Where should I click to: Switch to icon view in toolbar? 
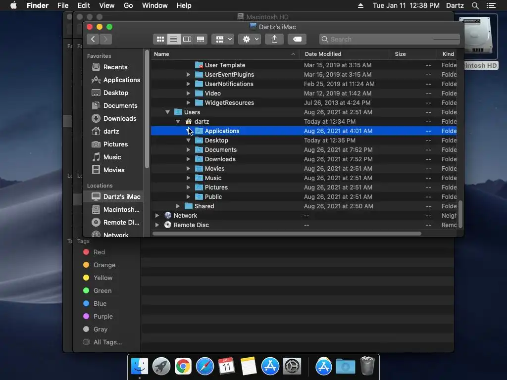160,39
